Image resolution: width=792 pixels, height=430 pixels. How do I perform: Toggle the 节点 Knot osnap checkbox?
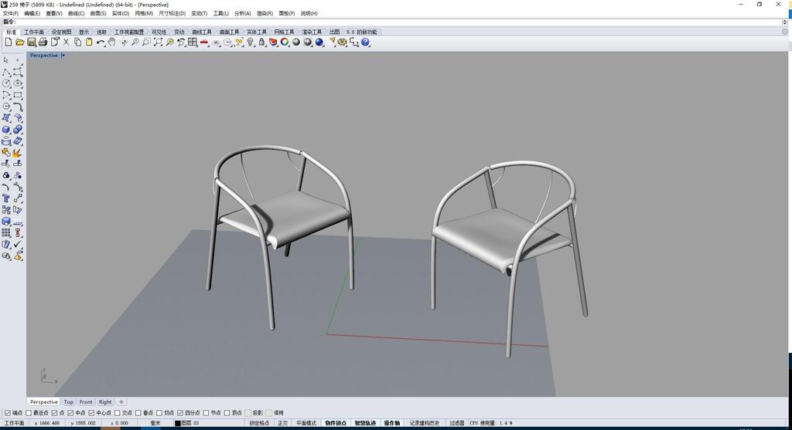[x=206, y=413]
